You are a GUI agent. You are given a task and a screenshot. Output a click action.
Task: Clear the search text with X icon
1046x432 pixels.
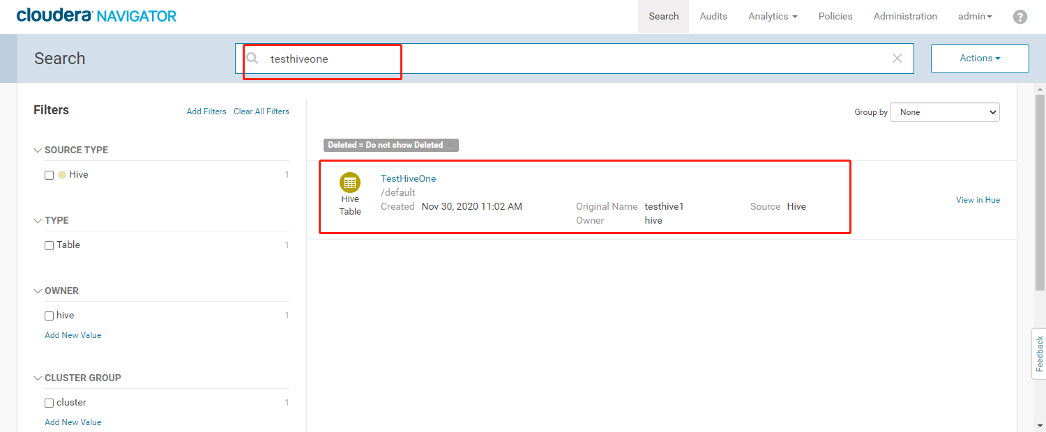tap(897, 59)
